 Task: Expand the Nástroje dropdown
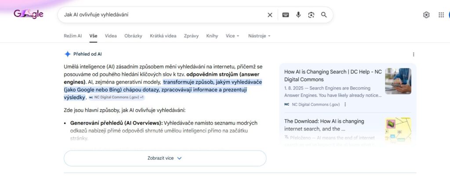click(259, 36)
